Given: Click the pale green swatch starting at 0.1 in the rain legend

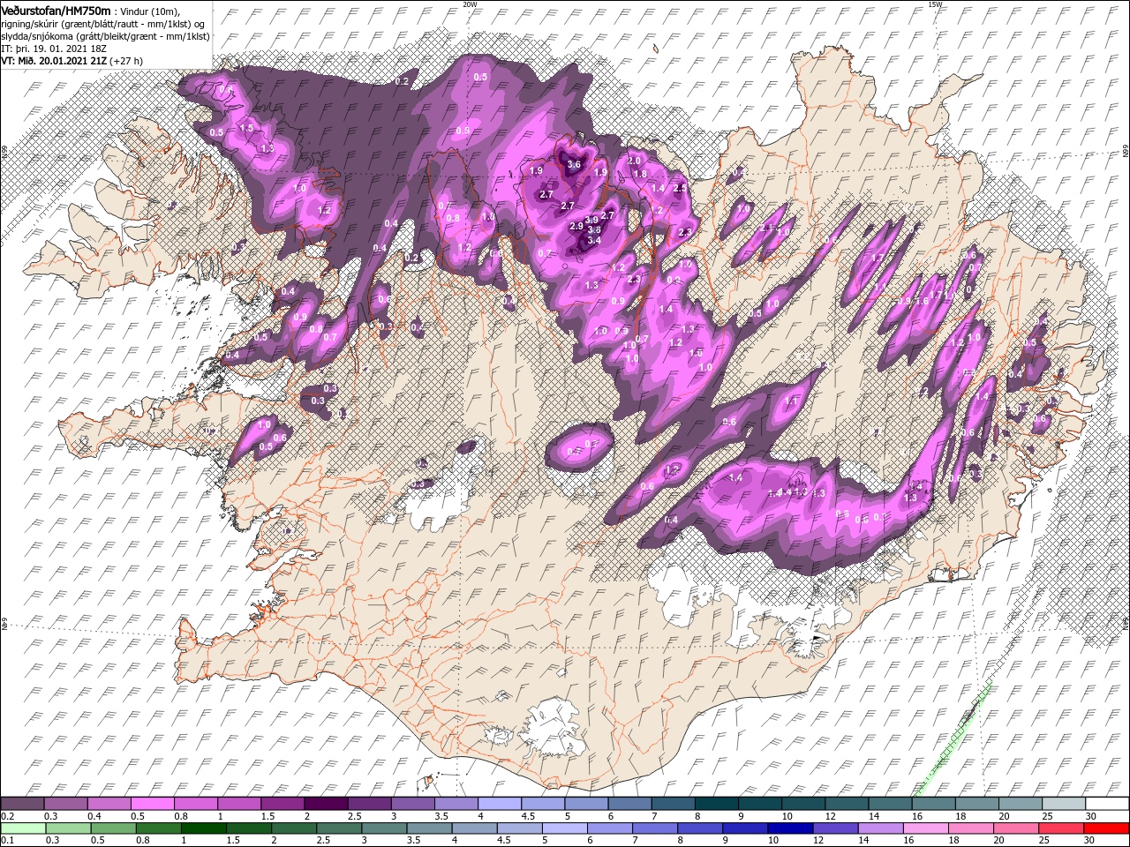Looking at the screenshot, I should [22, 828].
